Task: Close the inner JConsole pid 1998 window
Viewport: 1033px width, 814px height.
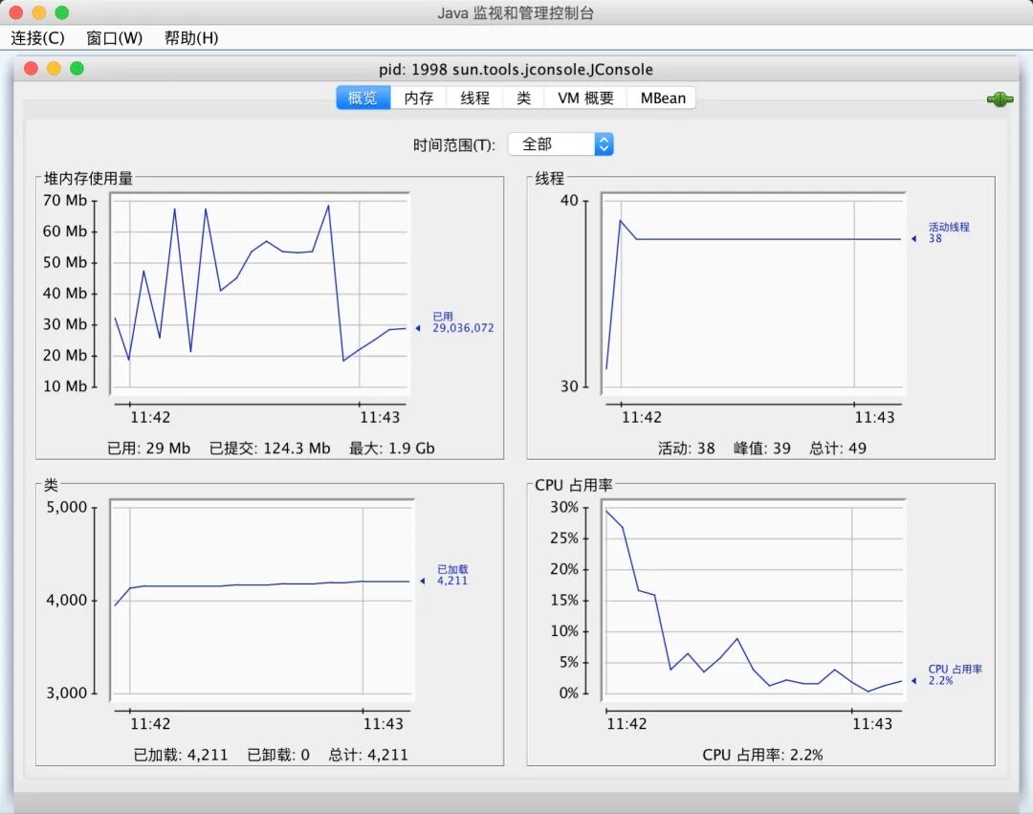Action: click(x=31, y=69)
